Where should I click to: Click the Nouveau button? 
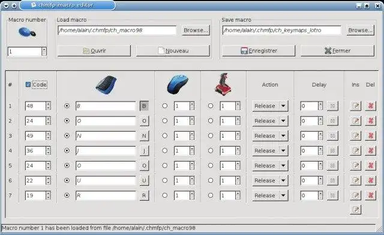[x=173, y=50]
